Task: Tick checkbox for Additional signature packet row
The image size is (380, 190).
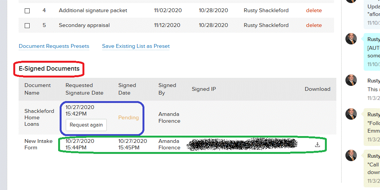Action: tap(27, 11)
